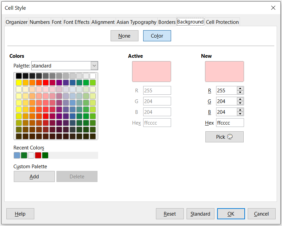Pick the purple swatch in second row
The height and width of the screenshot is (226, 282).
point(59,83)
